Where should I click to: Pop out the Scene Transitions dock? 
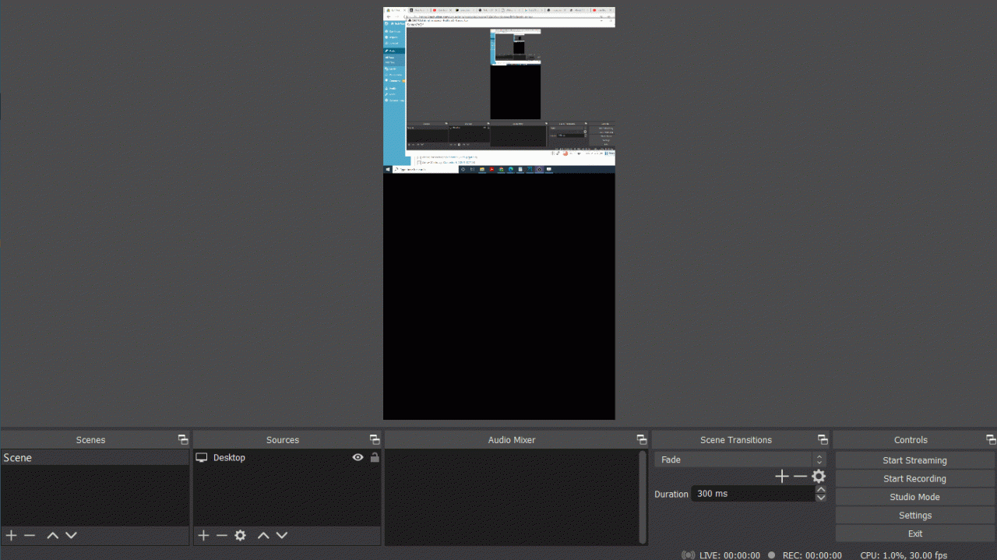coord(823,440)
